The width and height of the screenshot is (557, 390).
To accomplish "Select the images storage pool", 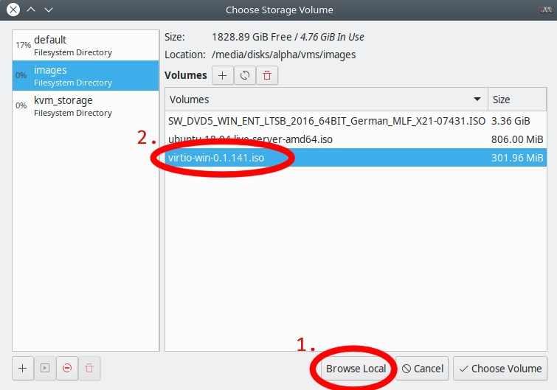I will [x=86, y=76].
